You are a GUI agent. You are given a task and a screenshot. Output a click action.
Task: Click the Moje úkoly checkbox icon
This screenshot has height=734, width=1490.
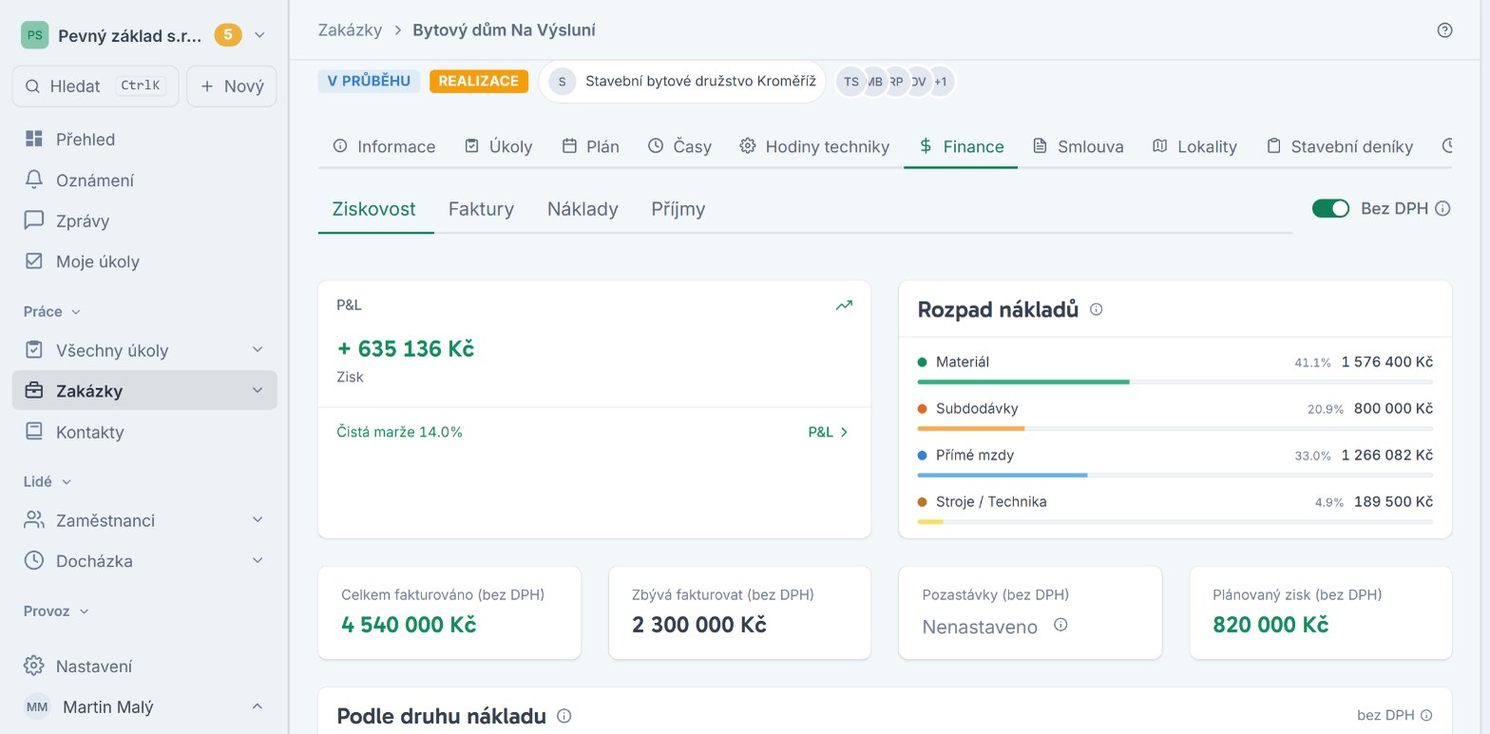pos(34,261)
